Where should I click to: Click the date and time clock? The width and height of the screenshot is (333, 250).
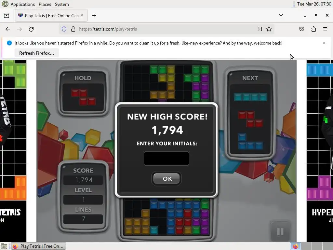[x=314, y=4]
